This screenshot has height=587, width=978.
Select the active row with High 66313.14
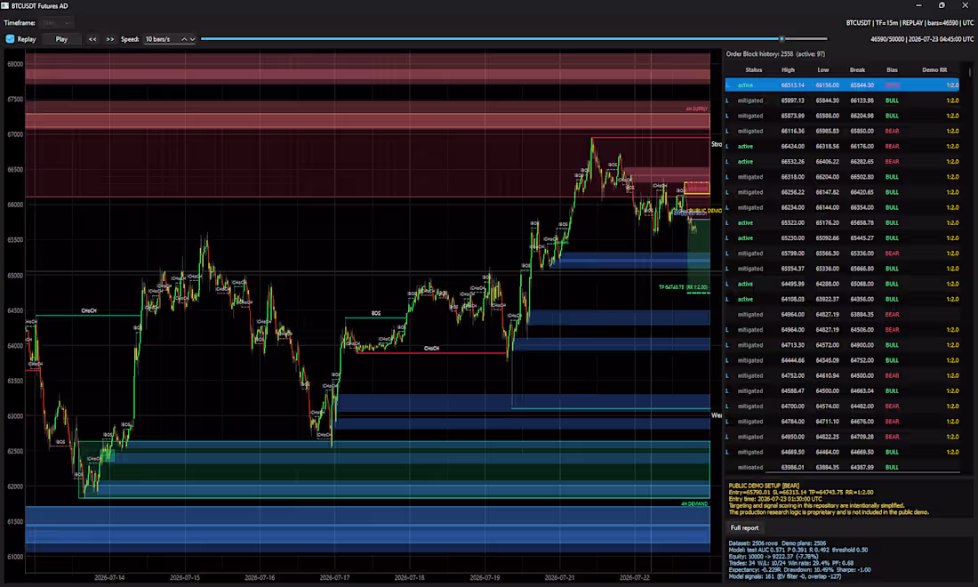pyautogui.click(x=842, y=84)
